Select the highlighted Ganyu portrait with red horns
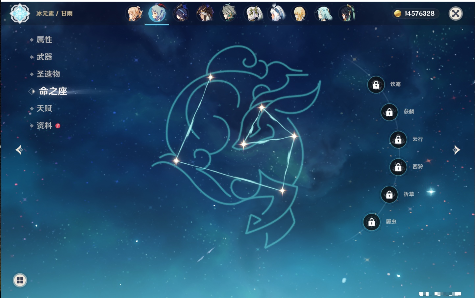 [157, 13]
